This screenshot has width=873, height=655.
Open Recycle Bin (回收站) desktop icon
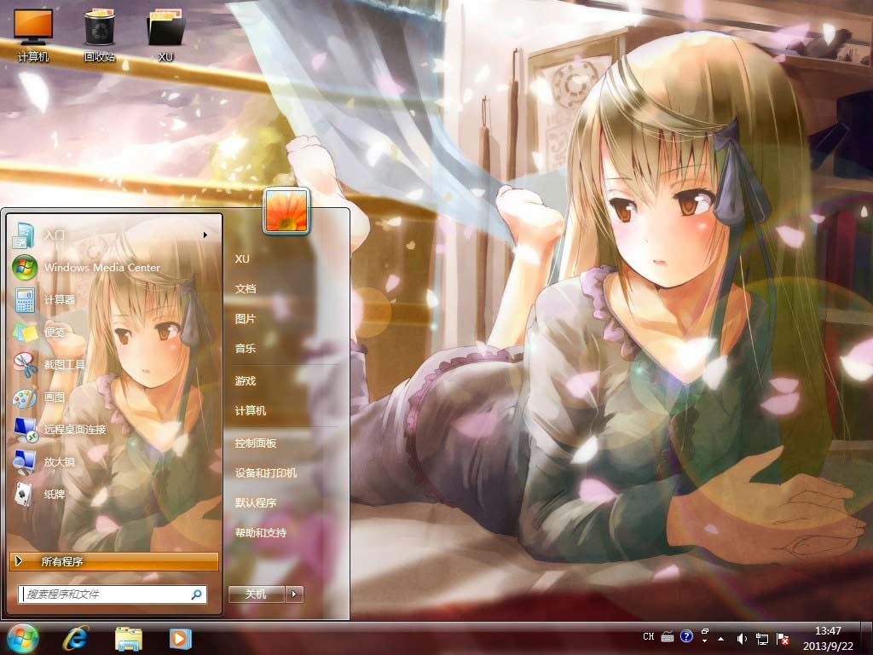[100, 34]
